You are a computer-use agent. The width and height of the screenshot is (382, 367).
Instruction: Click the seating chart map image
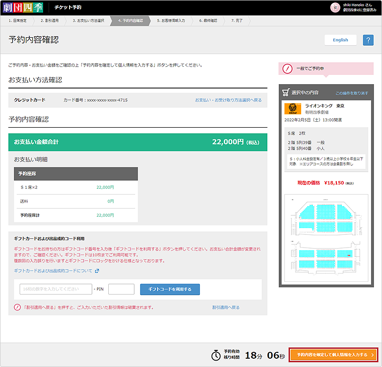click(x=326, y=238)
